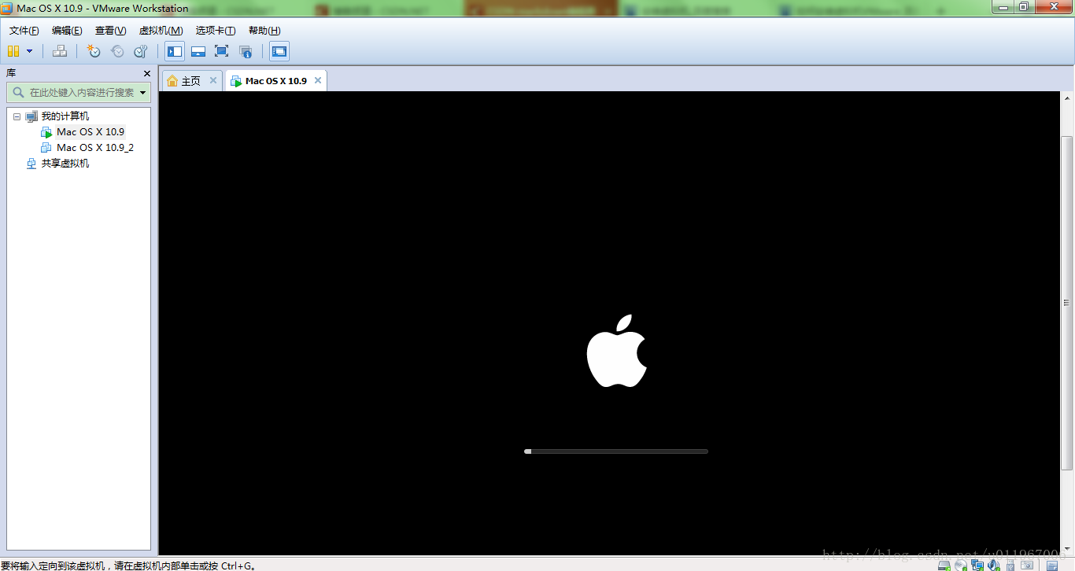Open the 帮助(H) menu

264,31
